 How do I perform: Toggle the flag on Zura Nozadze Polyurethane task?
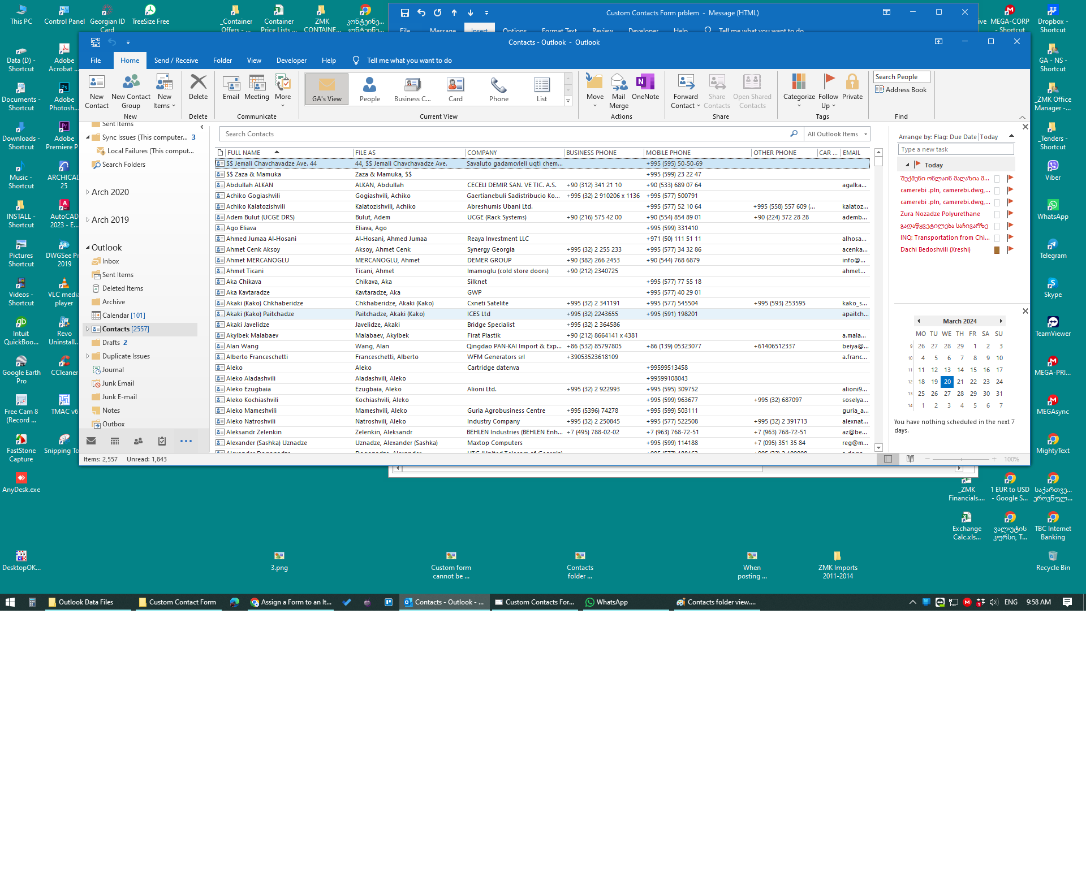[1010, 214]
